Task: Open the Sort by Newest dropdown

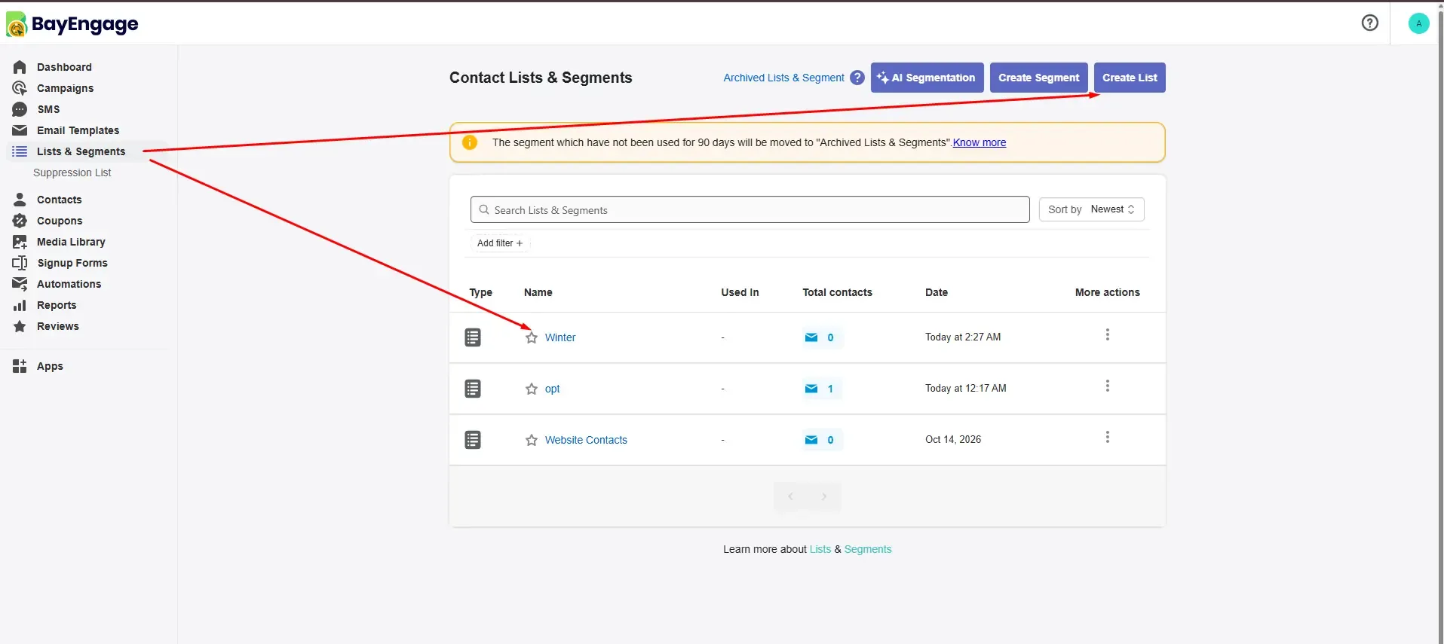Action: 1091,209
